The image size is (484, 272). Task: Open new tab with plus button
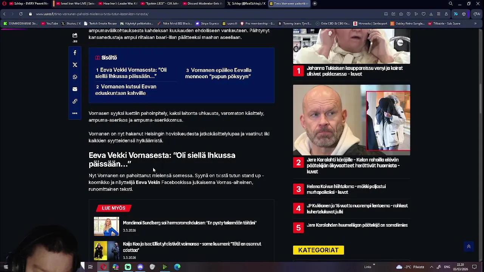click(x=315, y=3)
